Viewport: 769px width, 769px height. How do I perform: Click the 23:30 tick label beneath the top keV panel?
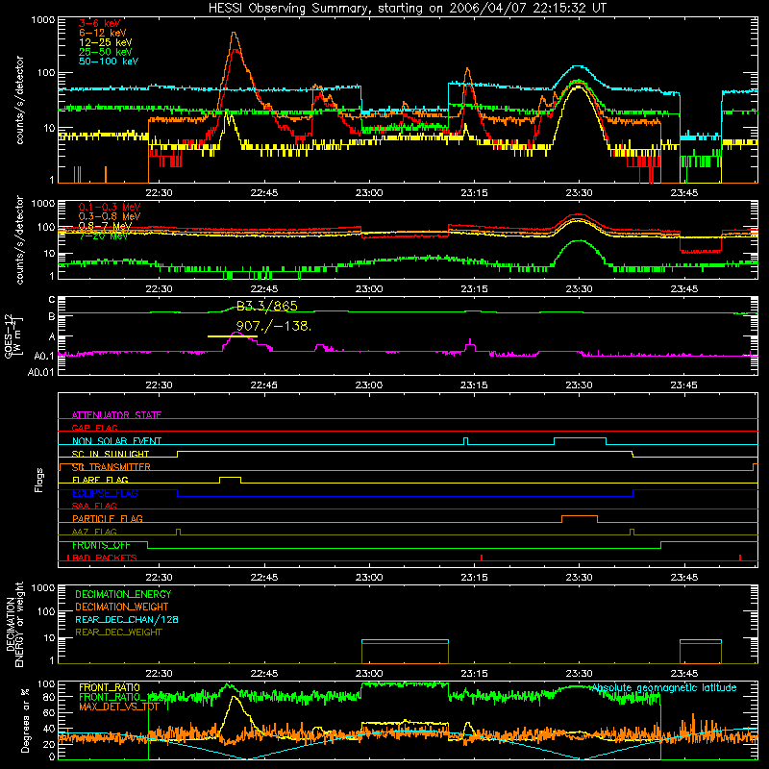pos(580,193)
